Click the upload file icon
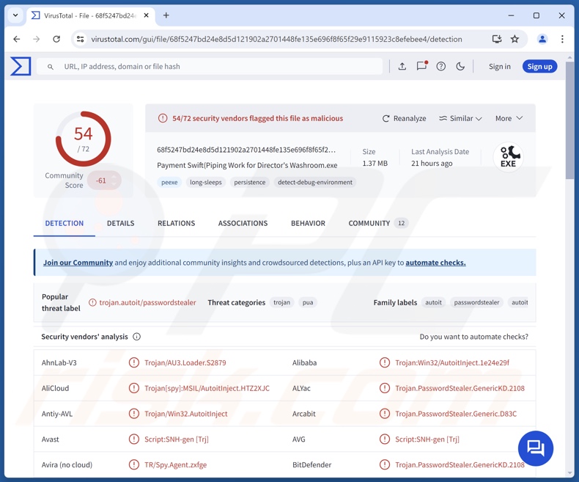This screenshot has height=482, width=579. (x=402, y=67)
